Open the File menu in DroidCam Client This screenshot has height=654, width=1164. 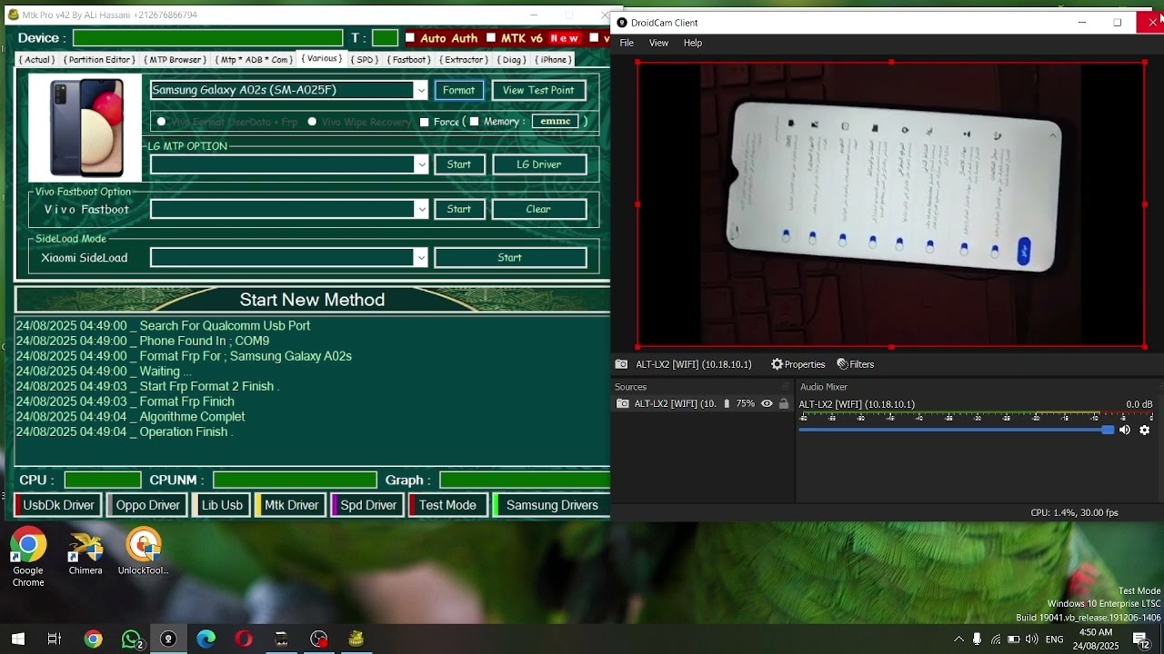click(627, 43)
